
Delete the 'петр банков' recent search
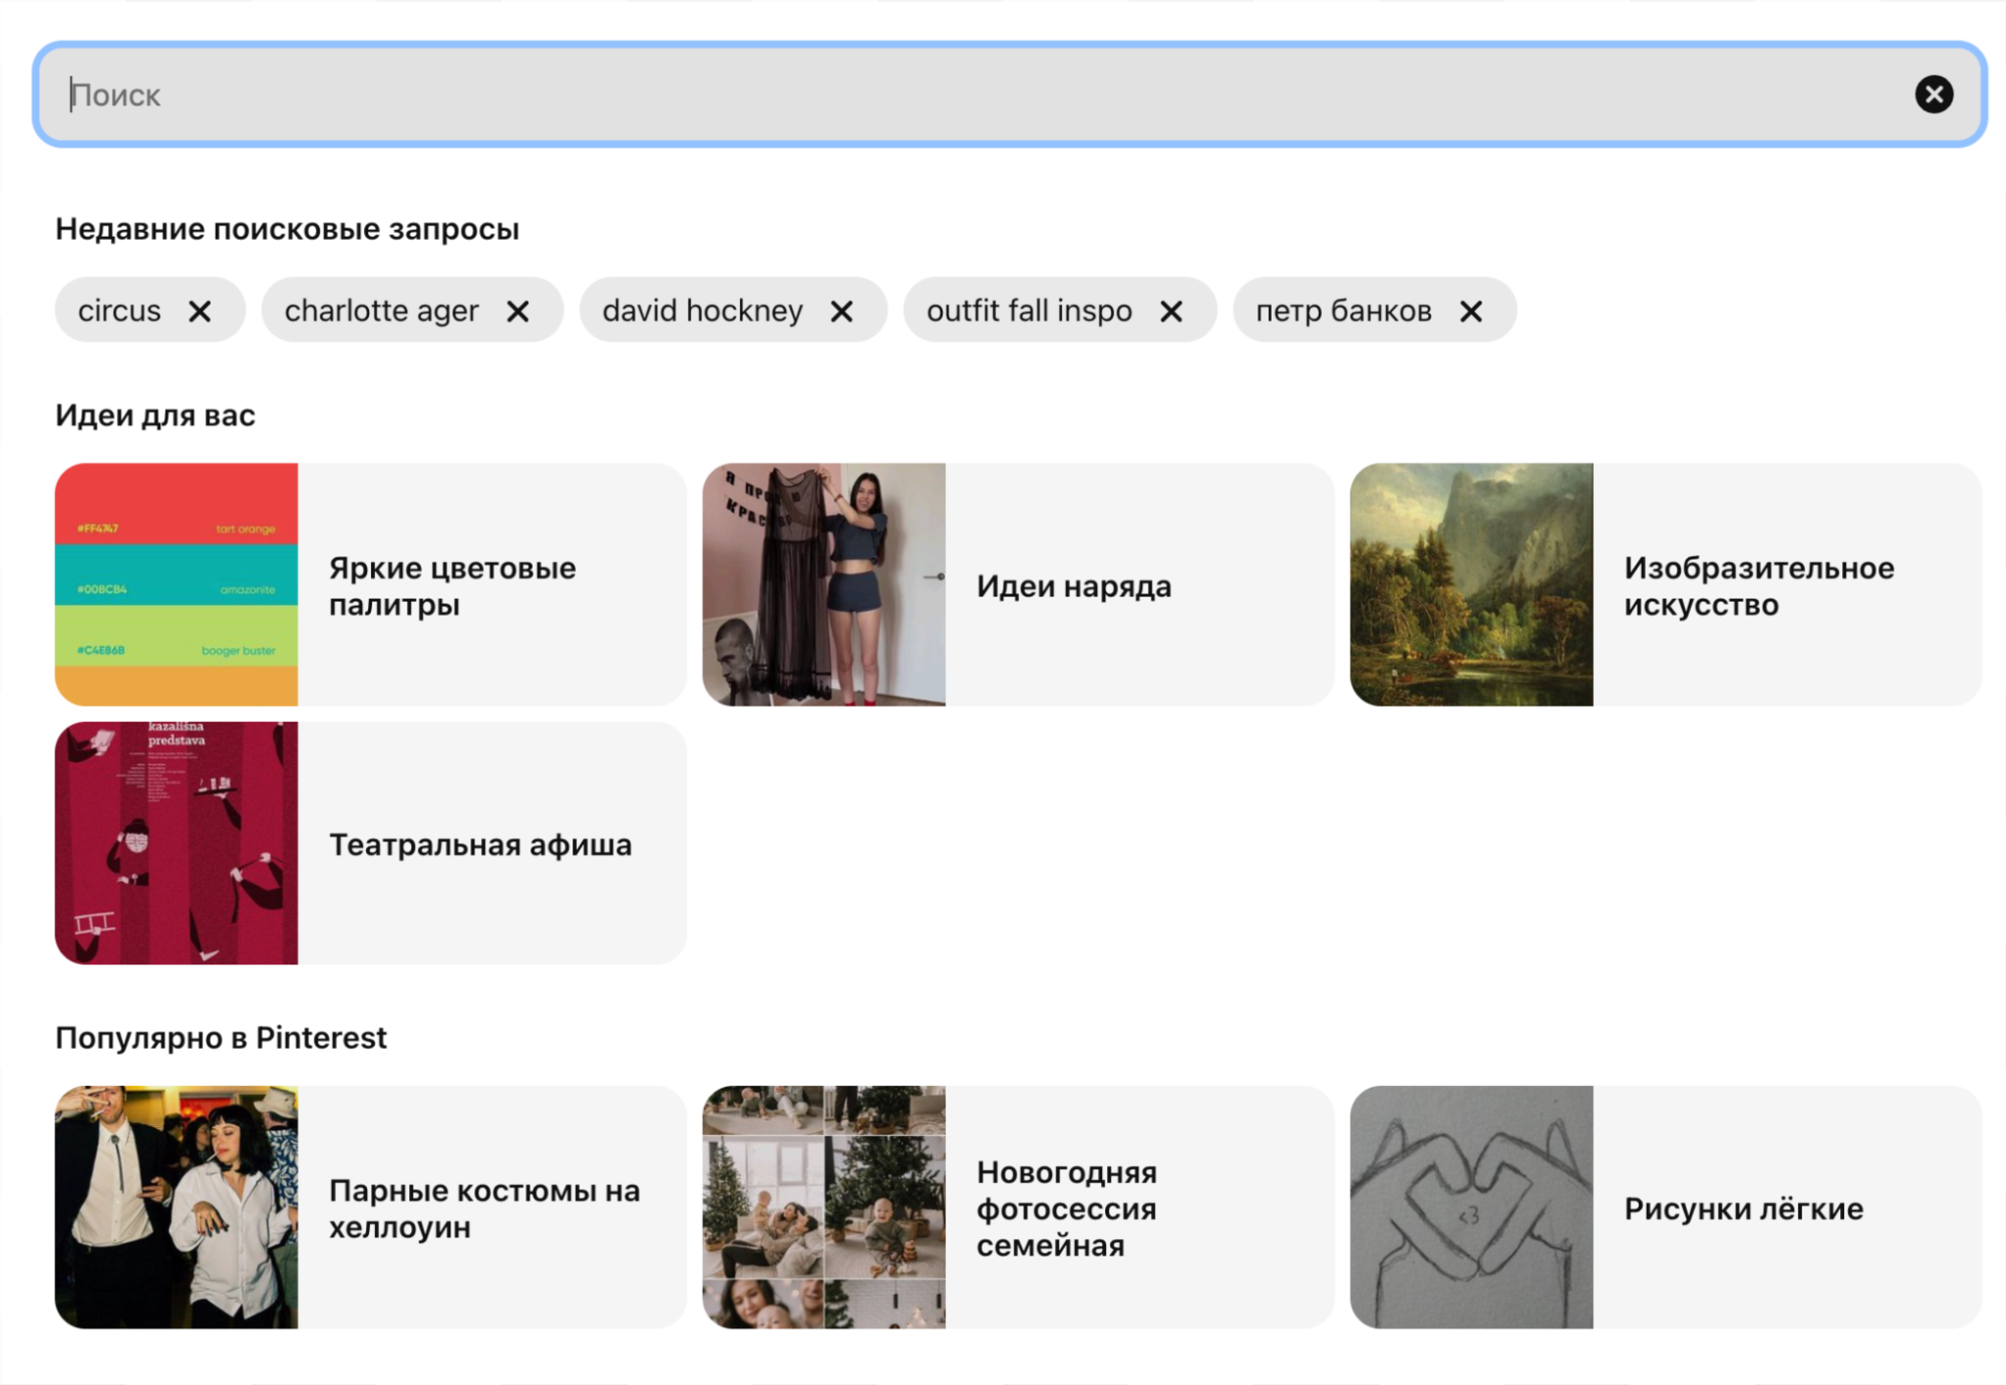click(x=1471, y=311)
